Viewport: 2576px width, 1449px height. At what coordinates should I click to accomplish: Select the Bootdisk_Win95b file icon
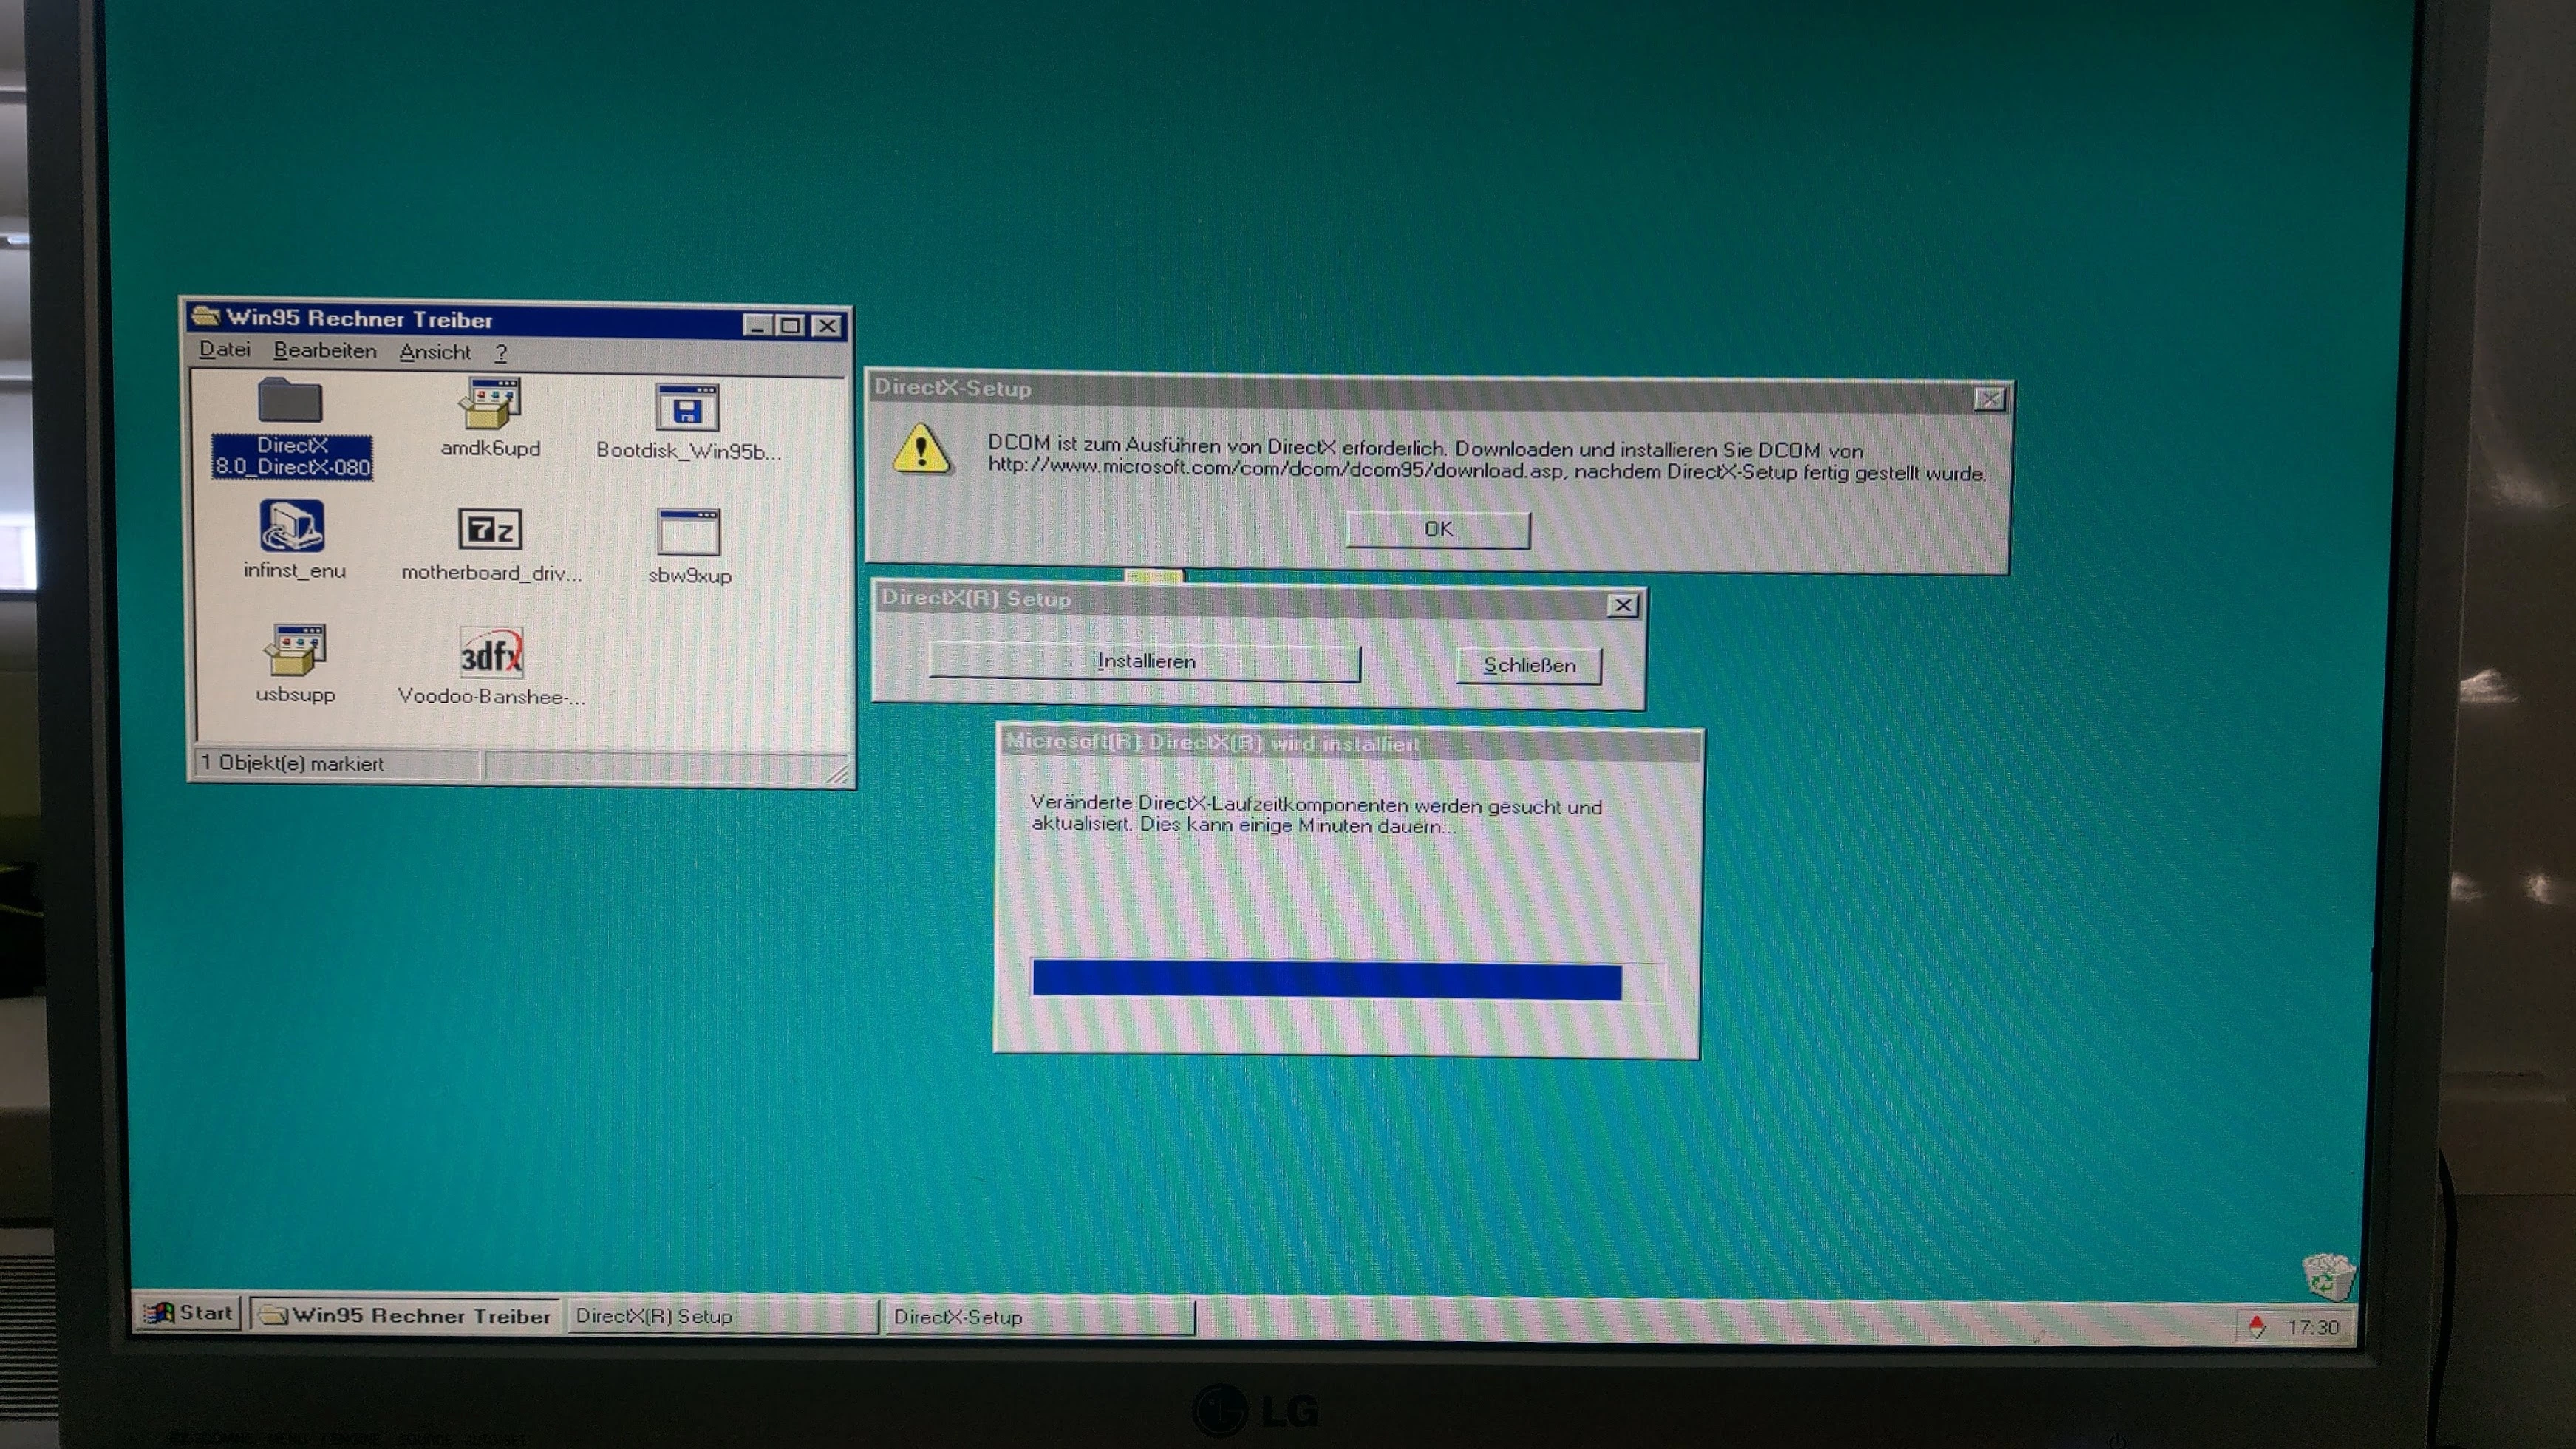pyautogui.click(x=688, y=408)
